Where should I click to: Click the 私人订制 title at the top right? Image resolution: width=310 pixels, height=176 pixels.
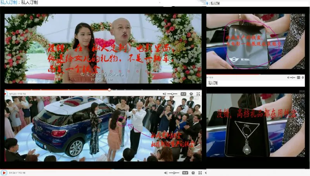(x=215, y=3)
